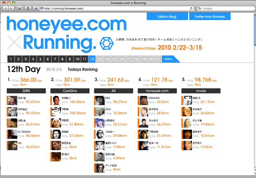
Task: Select day 8 tab
Action: (x=62, y=59)
